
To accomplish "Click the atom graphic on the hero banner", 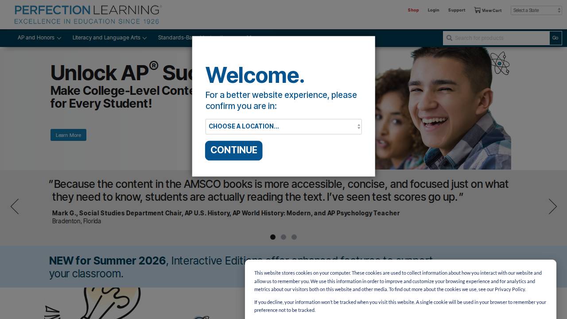I will 500,63.
